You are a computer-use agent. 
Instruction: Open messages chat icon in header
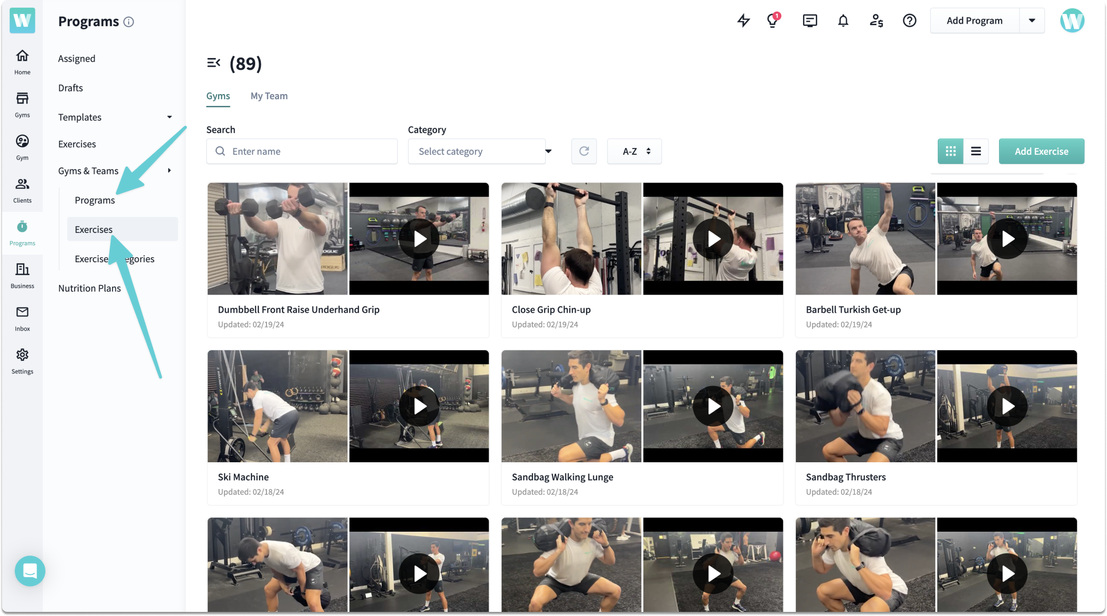point(810,21)
